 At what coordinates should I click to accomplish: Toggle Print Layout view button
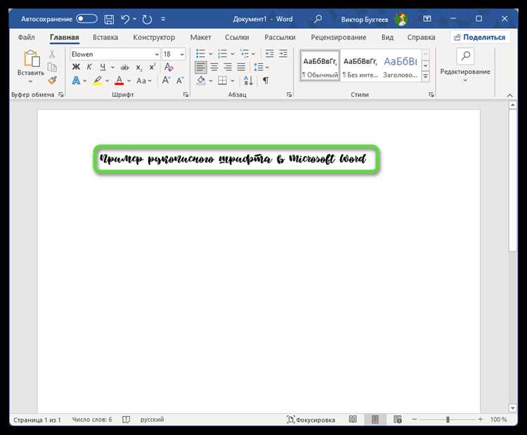point(375,420)
